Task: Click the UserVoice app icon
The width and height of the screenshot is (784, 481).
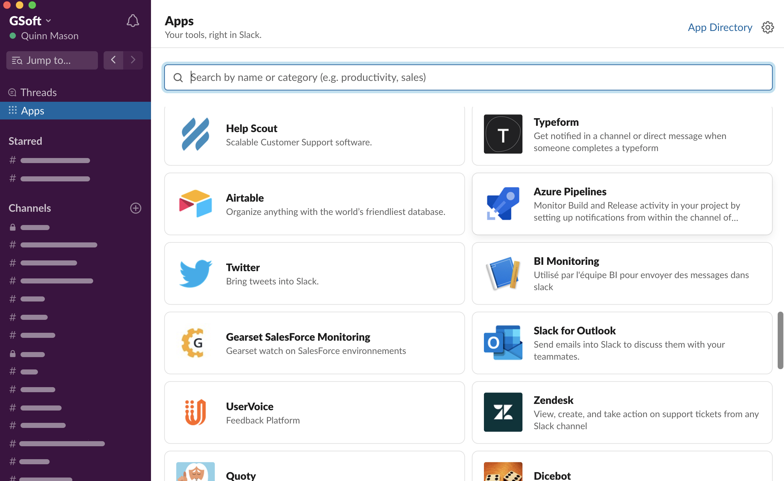Action: pos(196,412)
